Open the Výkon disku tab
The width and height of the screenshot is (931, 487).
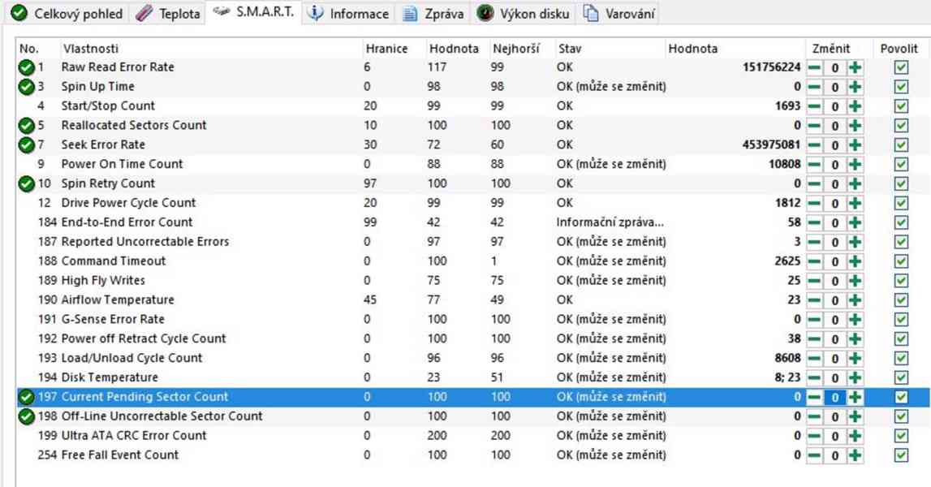tap(523, 13)
